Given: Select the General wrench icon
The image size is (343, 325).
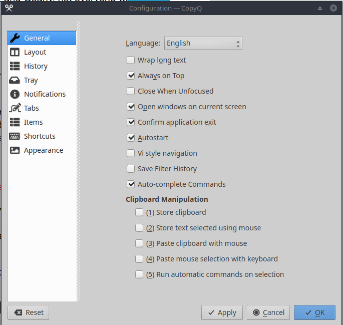Looking at the screenshot, I should (15, 38).
